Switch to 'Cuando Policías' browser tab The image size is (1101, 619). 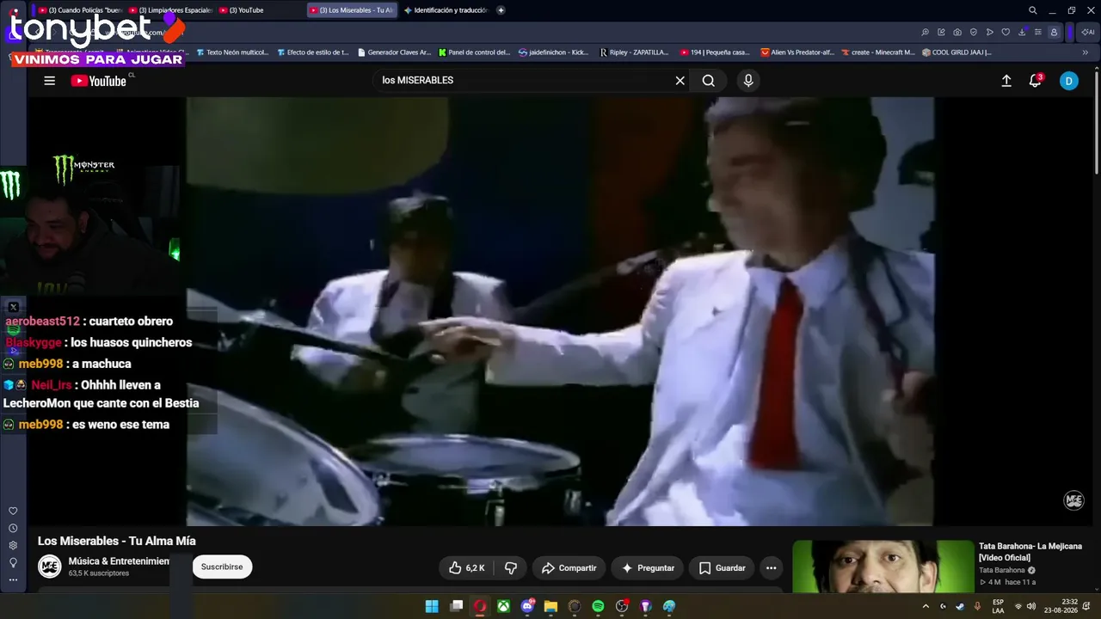[x=82, y=10]
